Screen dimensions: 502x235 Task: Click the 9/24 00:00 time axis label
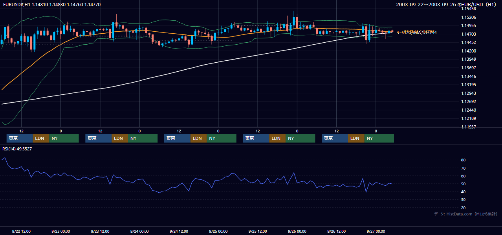click(139, 231)
